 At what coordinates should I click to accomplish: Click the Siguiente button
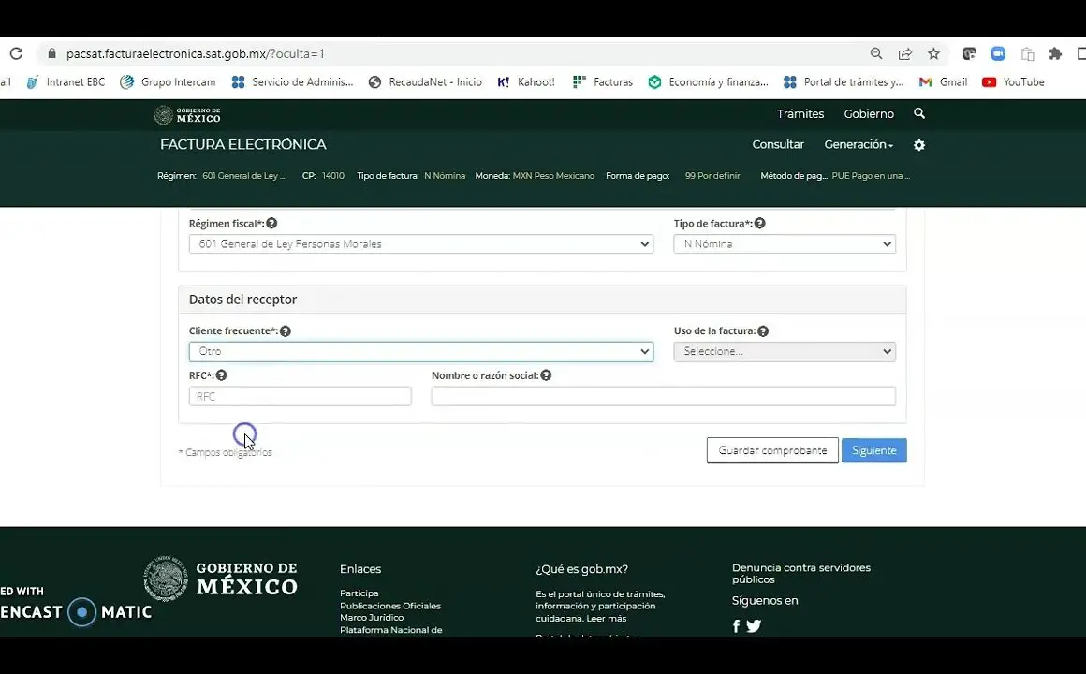click(874, 450)
